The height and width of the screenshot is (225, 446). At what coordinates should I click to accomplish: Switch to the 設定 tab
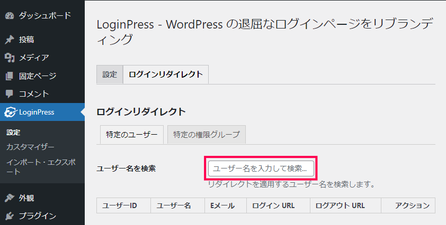(x=110, y=74)
